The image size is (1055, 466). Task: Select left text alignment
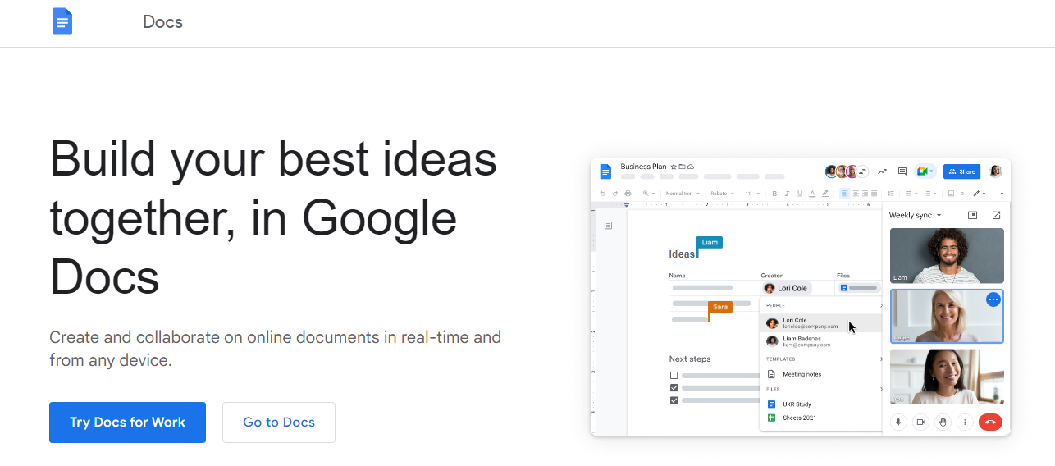(x=845, y=194)
